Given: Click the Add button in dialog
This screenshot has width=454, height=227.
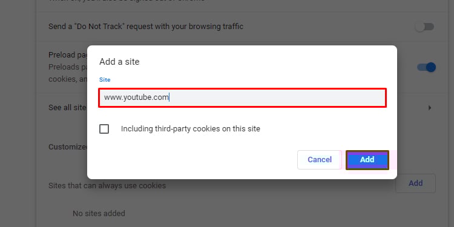Looking at the screenshot, I should pyautogui.click(x=367, y=160).
